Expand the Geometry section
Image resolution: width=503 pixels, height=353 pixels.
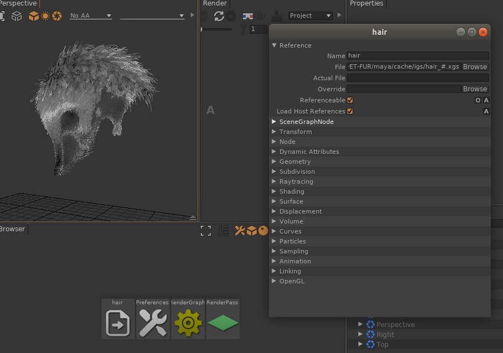point(295,162)
